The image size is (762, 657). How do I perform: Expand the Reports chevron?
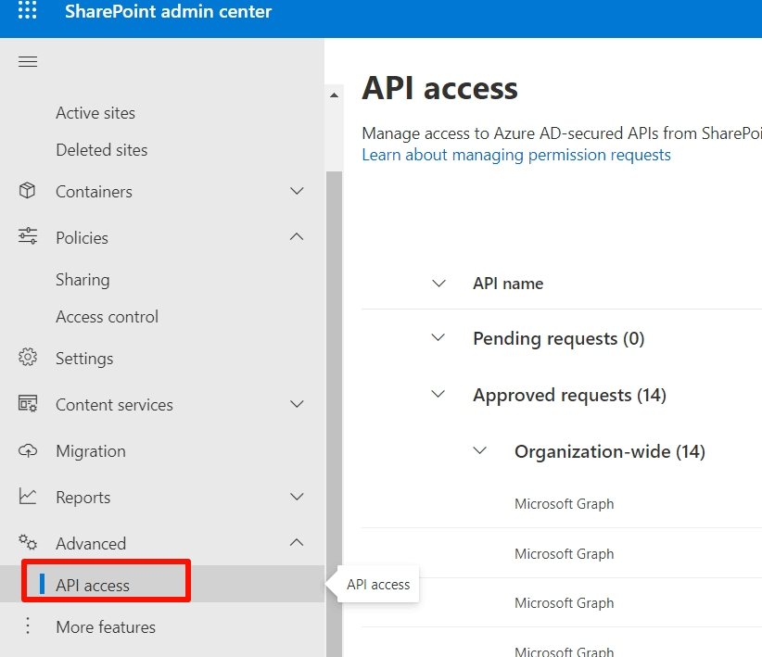pos(297,496)
